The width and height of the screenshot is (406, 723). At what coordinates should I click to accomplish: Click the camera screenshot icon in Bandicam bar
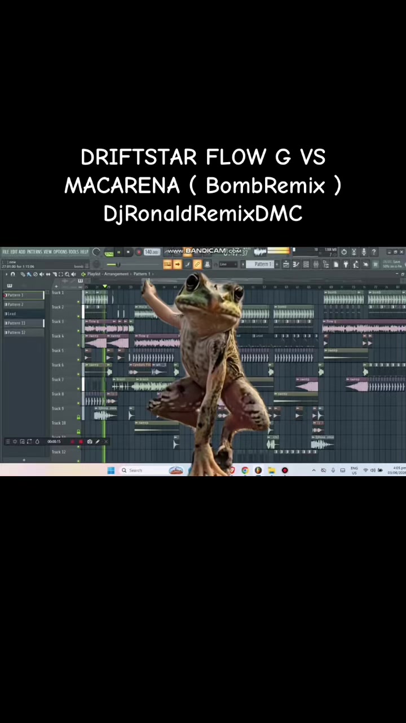tap(90, 442)
